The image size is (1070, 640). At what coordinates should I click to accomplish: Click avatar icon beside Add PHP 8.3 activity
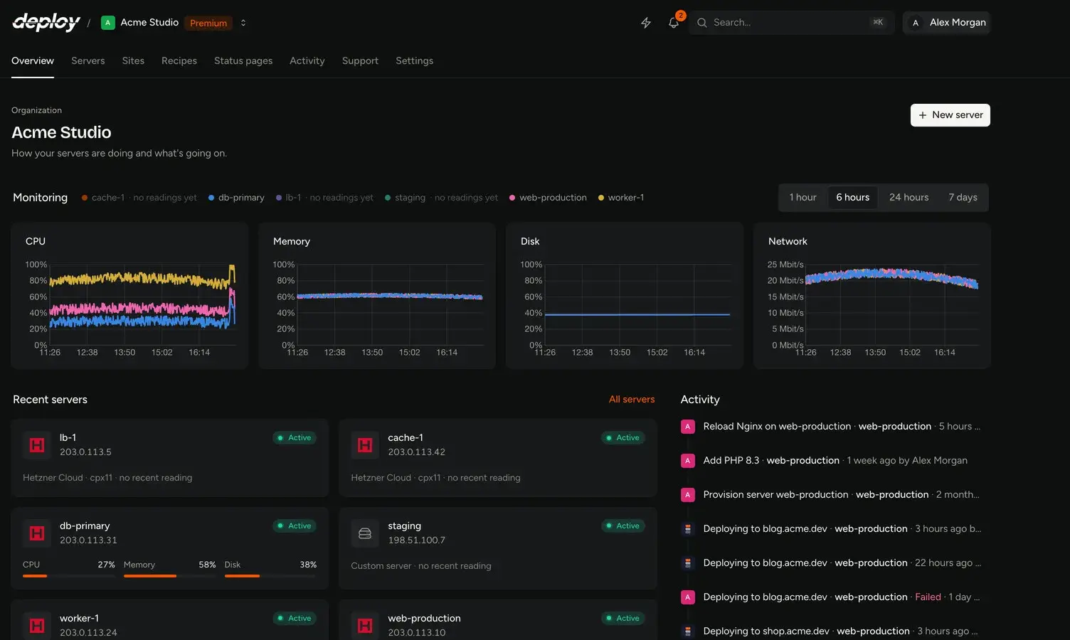[688, 461]
